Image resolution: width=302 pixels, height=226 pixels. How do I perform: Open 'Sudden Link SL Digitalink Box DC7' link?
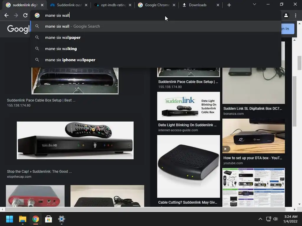point(252,108)
